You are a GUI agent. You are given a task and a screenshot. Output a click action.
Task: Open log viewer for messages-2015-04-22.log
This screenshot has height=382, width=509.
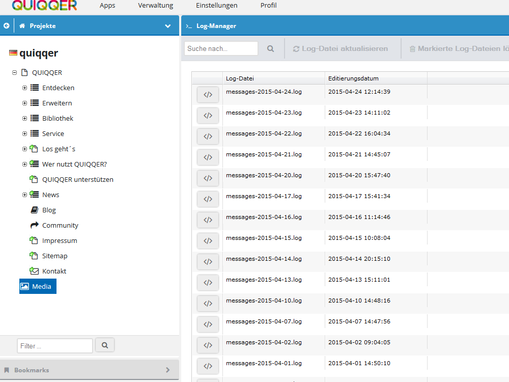[x=208, y=137]
